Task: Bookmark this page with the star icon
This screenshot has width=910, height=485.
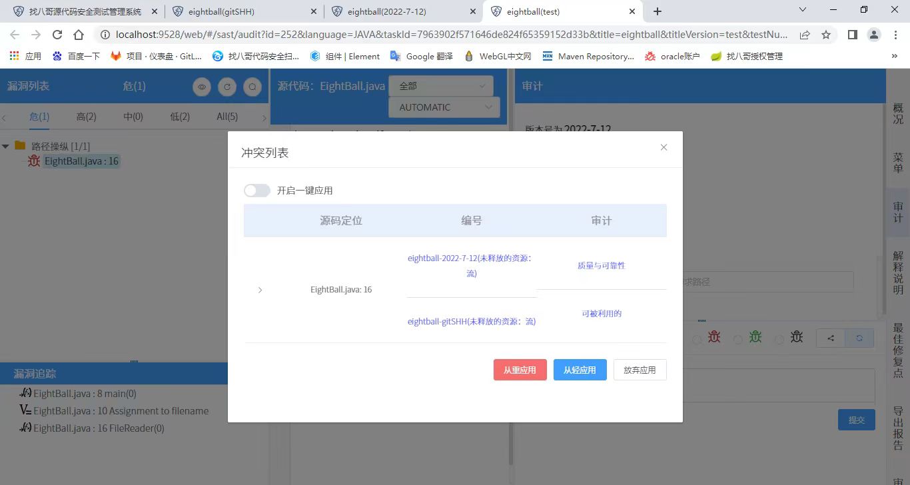Action: [826, 35]
